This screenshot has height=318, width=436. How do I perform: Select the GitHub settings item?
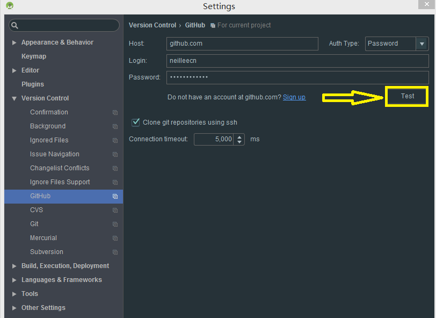click(64, 197)
